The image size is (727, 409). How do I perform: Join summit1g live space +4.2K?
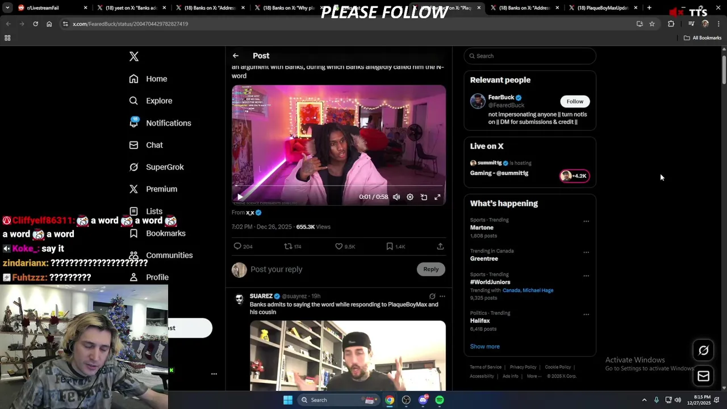tap(574, 176)
